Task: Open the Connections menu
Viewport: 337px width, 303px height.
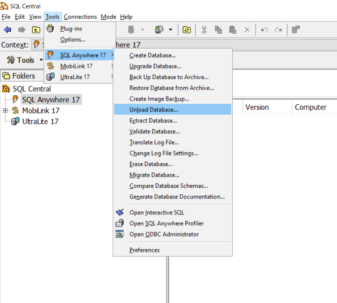Action: (x=80, y=17)
